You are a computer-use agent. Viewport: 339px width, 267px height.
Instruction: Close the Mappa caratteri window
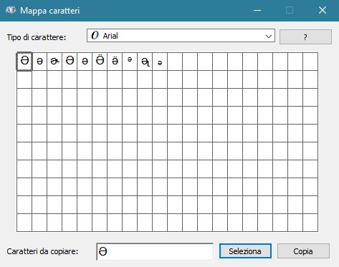[x=323, y=10]
